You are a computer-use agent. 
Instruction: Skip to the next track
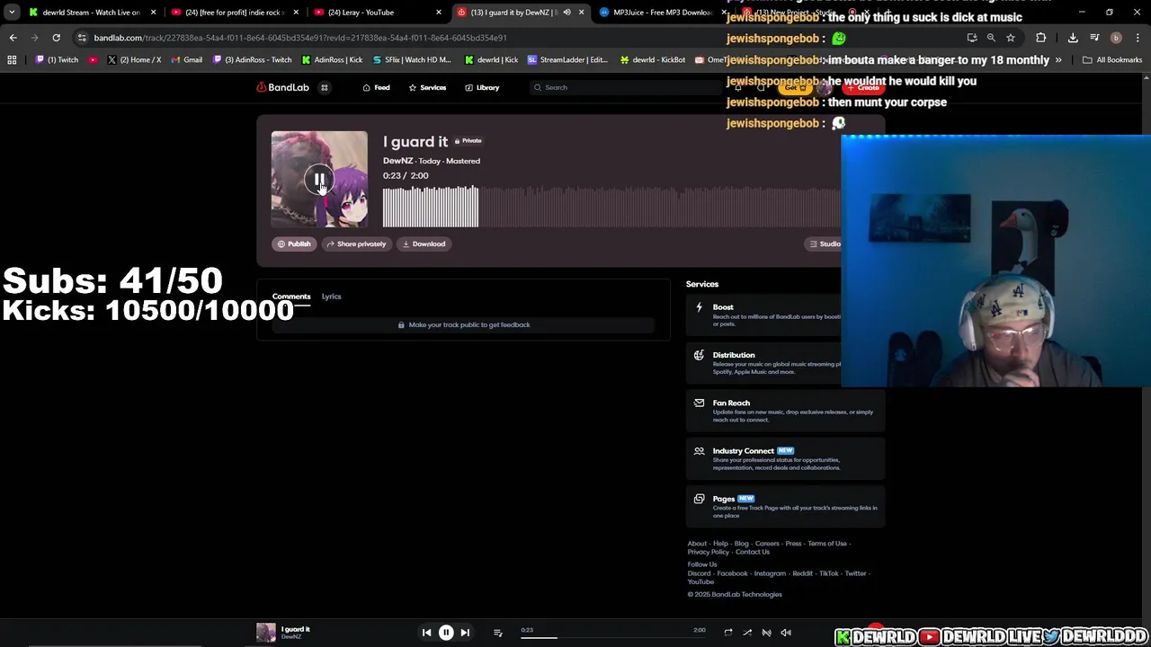click(x=465, y=633)
